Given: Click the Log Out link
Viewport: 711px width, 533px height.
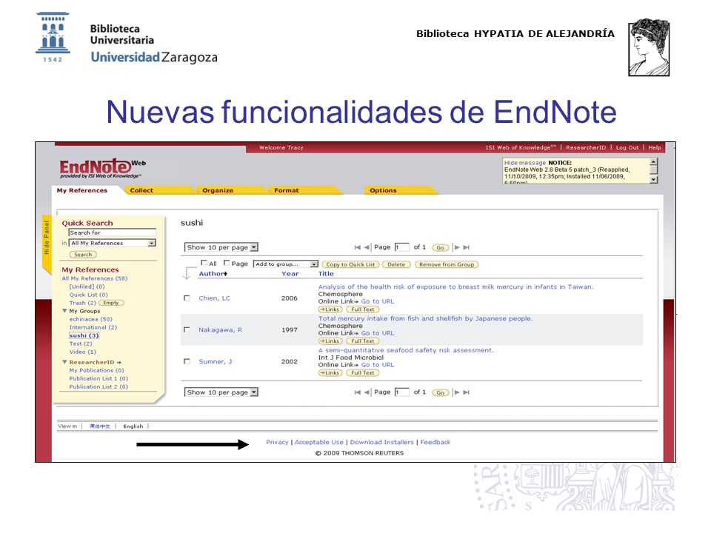Looking at the screenshot, I should click(627, 148).
